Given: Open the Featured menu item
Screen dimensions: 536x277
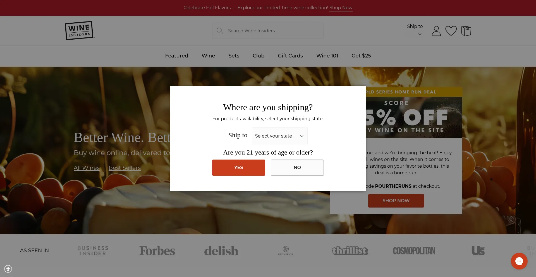Looking at the screenshot, I should pyautogui.click(x=176, y=56).
